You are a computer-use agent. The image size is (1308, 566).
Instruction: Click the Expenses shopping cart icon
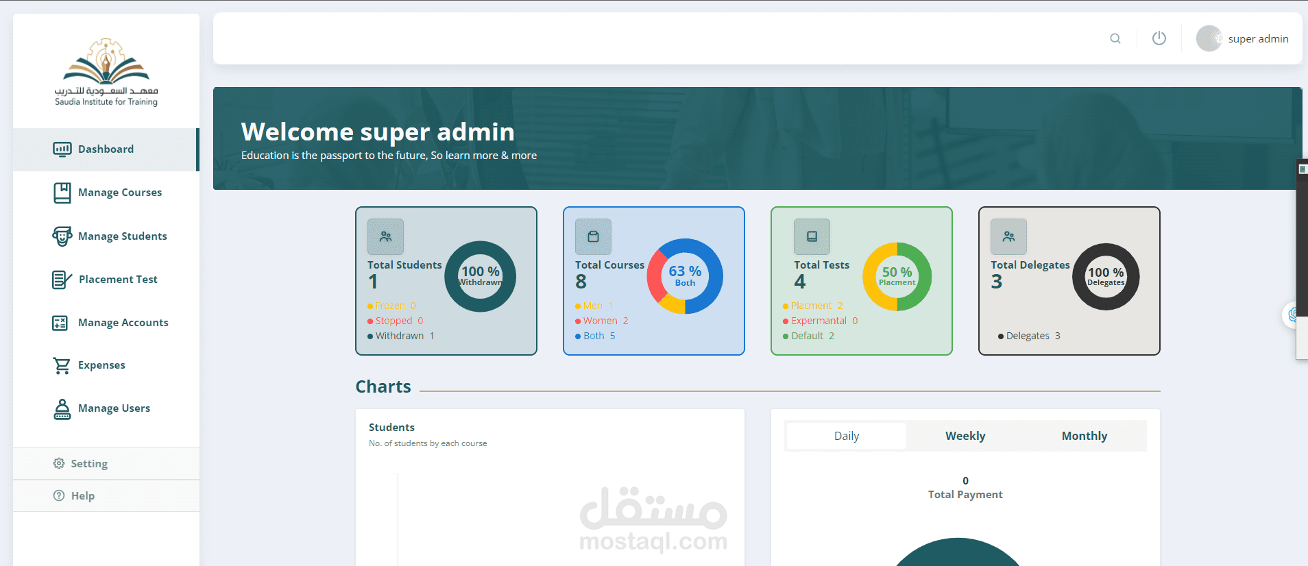(62, 366)
